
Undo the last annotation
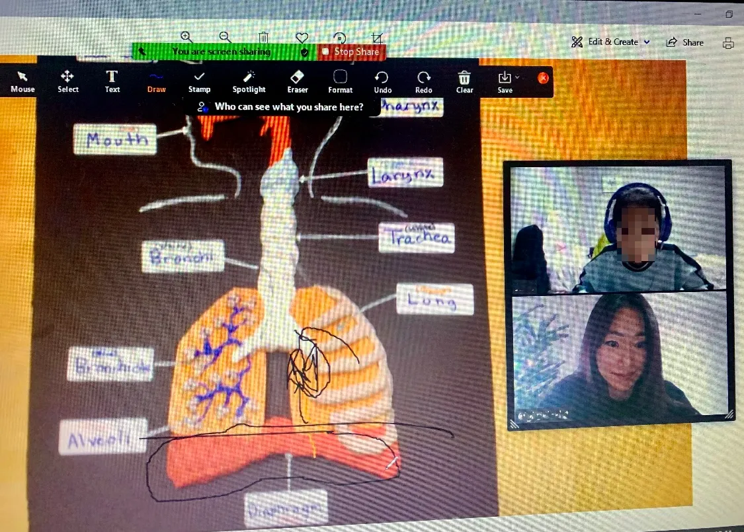coord(382,83)
